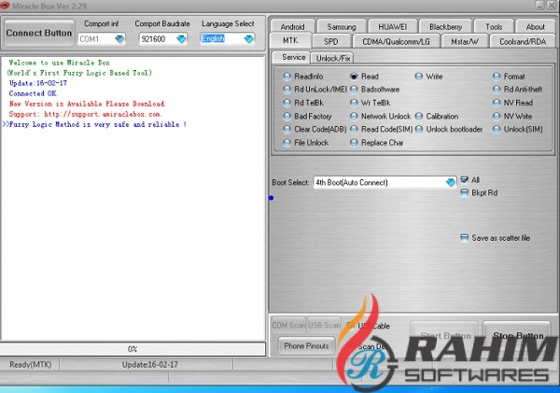Switch to the Unlock/Fix sub-tab
Screen dimensions: 560x393
333,58
